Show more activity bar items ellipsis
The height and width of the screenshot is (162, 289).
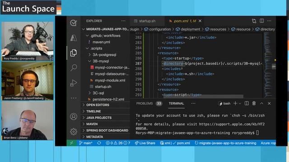pos(74,98)
